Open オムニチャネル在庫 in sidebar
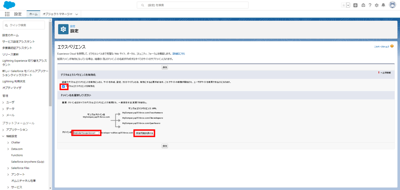Screen dimensions: 400x190 pos(23,181)
